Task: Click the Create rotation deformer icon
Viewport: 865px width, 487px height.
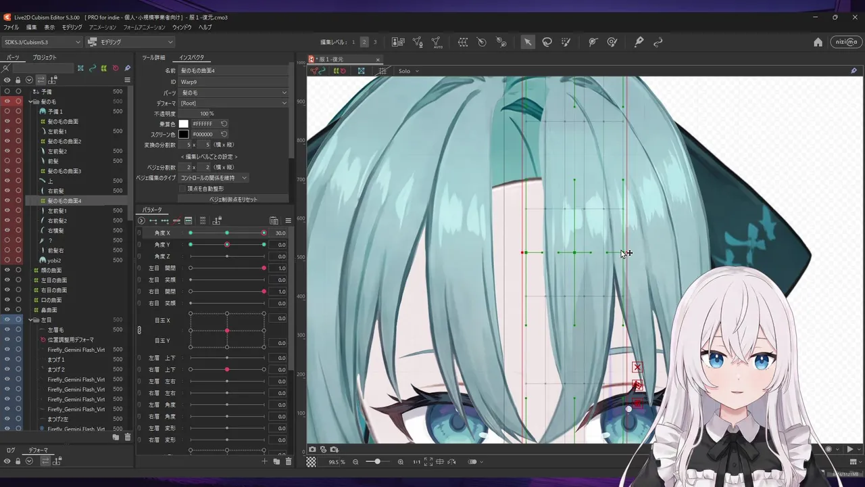Action: click(482, 42)
